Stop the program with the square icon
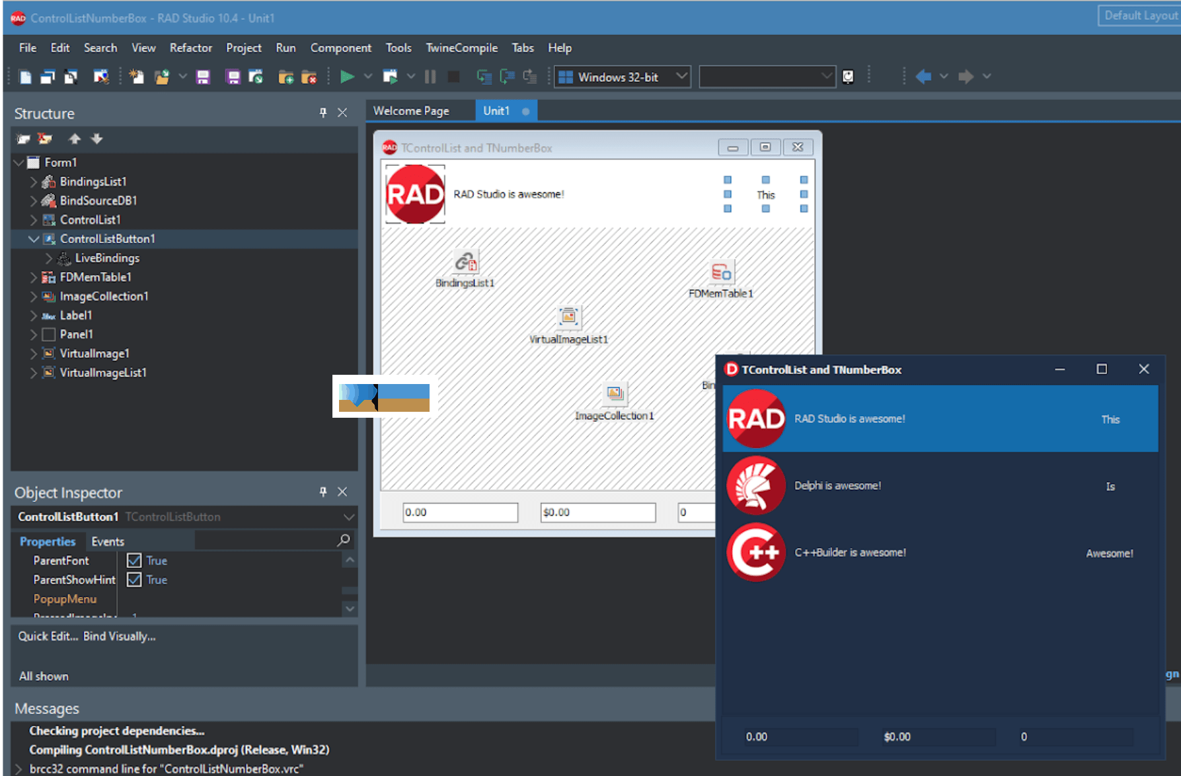Screen dimensions: 1181x776 click(453, 77)
